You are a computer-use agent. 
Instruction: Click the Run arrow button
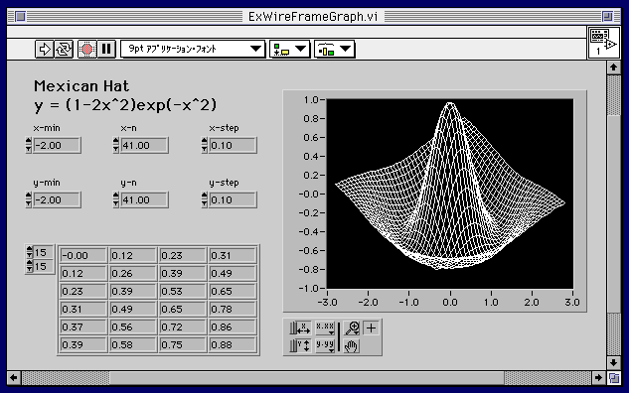44,50
